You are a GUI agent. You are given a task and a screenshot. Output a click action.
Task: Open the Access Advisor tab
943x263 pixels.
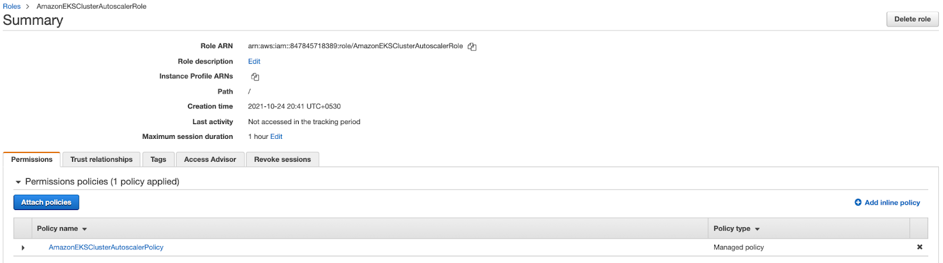click(210, 159)
